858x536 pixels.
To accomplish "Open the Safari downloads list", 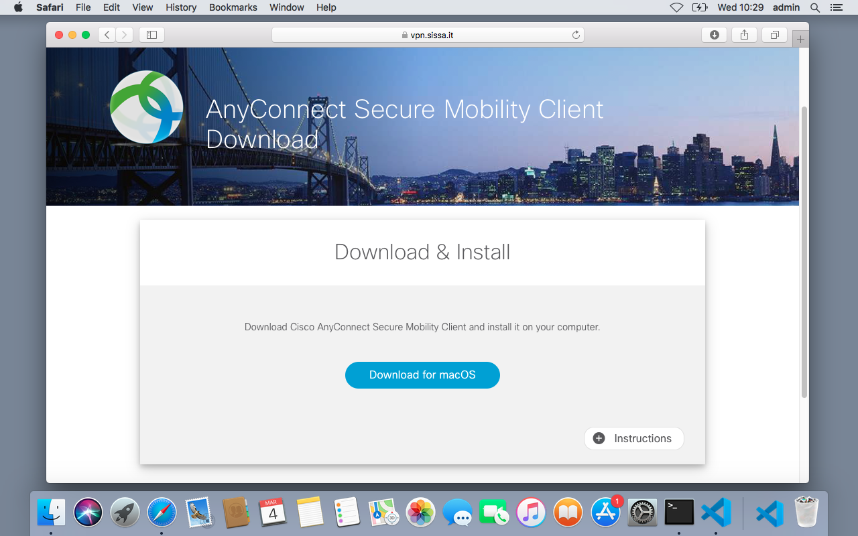I will pos(715,35).
